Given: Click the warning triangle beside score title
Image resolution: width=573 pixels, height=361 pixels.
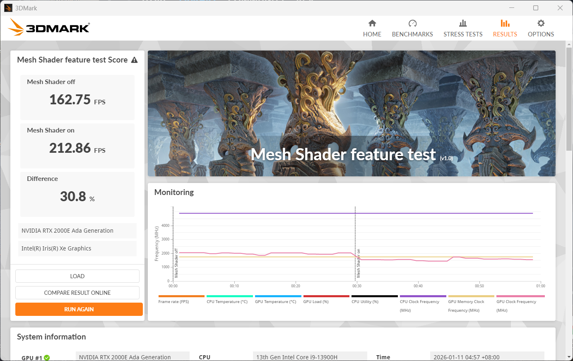Looking at the screenshot, I should [134, 60].
